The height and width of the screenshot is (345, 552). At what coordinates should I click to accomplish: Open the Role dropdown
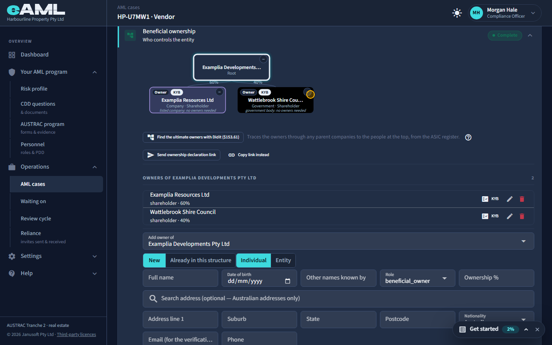[417, 278]
